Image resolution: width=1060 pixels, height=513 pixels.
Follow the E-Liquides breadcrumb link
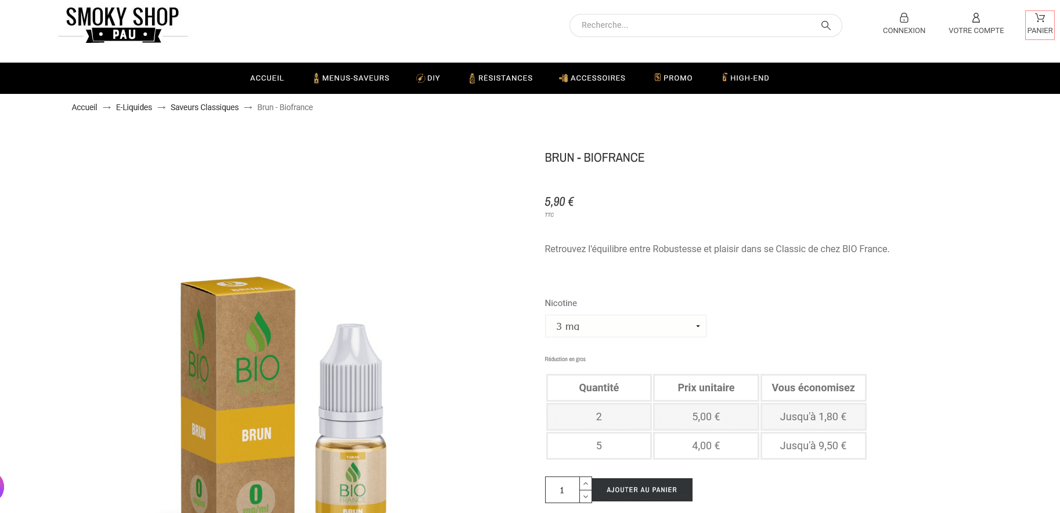click(x=134, y=107)
